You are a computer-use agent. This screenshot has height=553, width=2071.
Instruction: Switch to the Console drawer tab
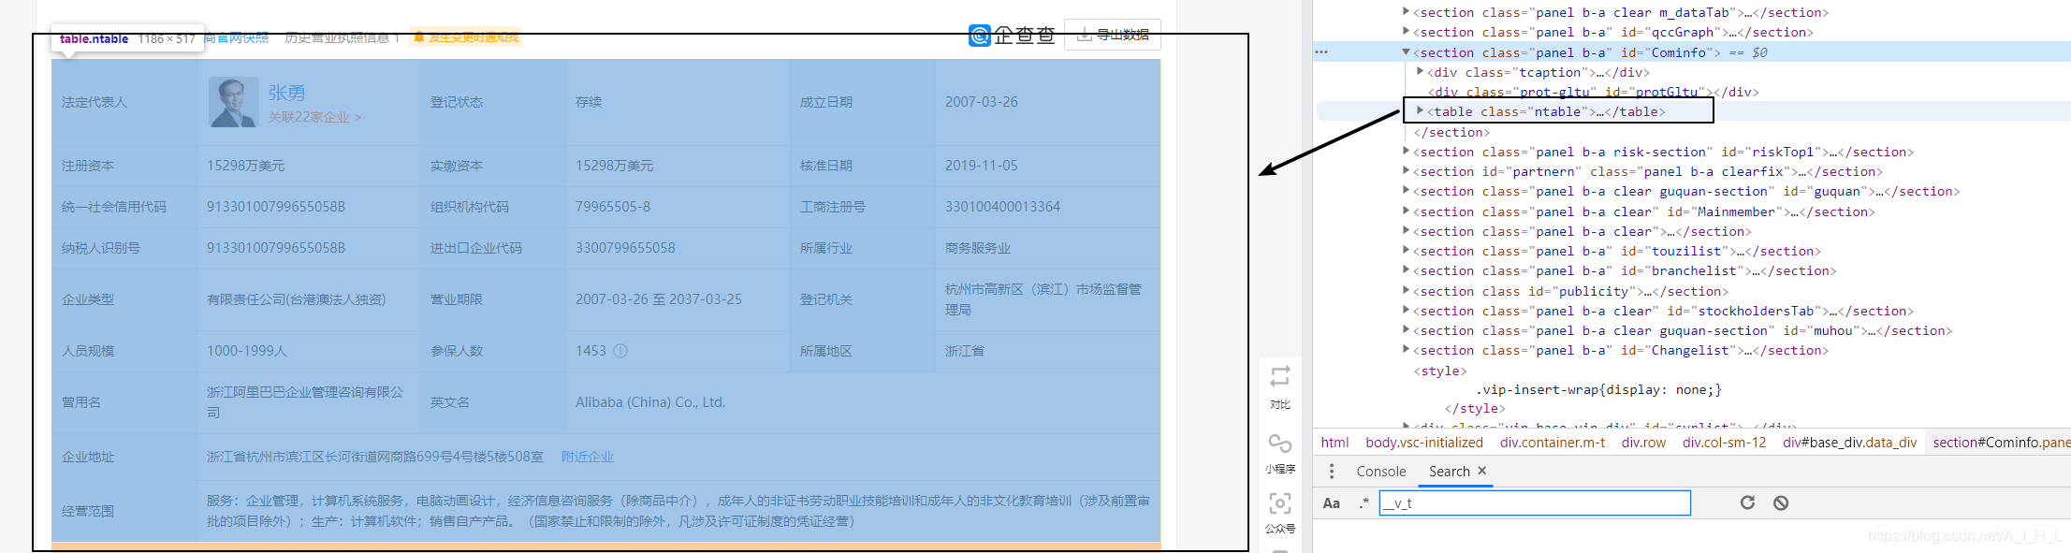click(1381, 472)
